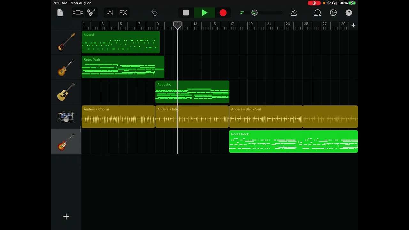
Task: Move playhead to bar 29 on ruler
Action: coord(343,24)
